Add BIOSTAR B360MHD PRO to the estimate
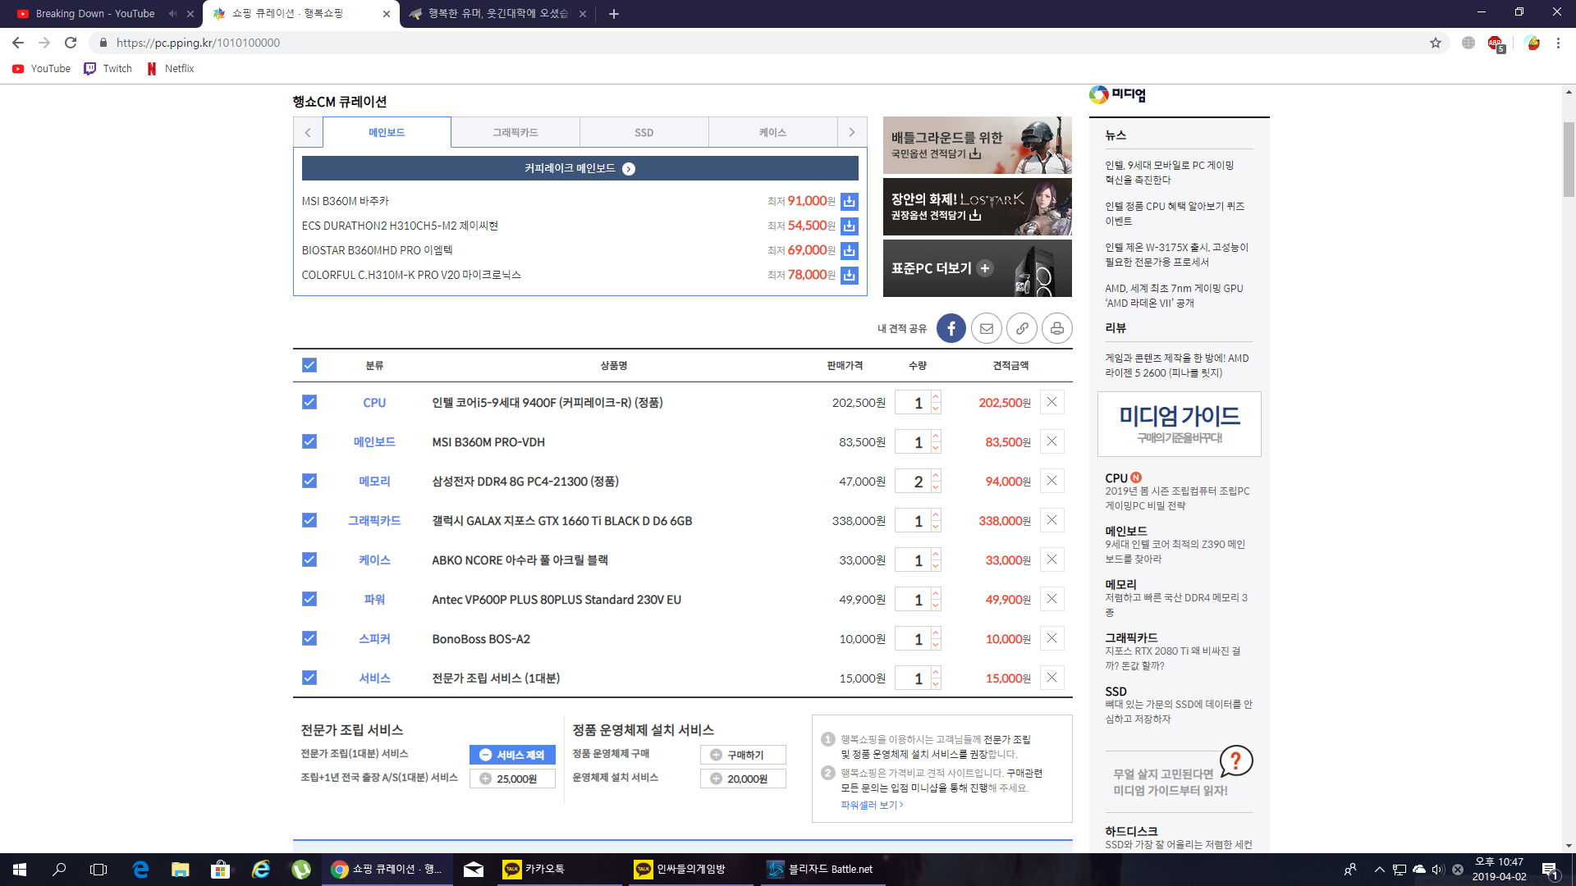The height and width of the screenshot is (886, 1576). click(x=850, y=250)
